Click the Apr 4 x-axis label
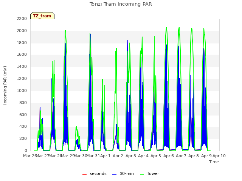242x181 pixels. (x=143, y=156)
